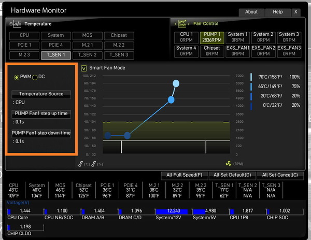Click the 0°C leftmost fan curve point
The width and height of the screenshot is (311, 240).
point(107,136)
